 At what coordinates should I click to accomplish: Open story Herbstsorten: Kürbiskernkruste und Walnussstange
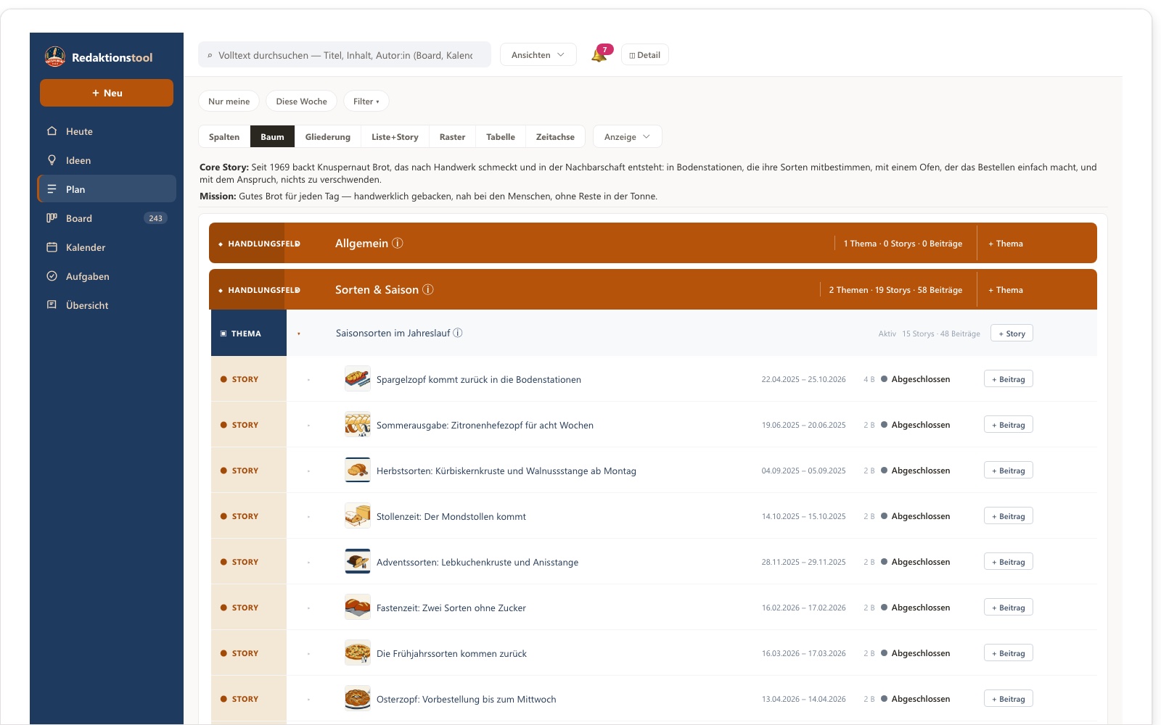[506, 471]
